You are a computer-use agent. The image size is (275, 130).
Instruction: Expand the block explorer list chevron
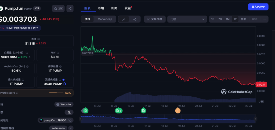[71, 128]
